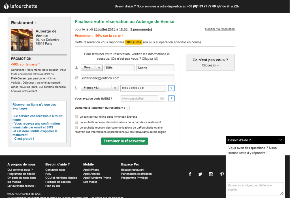Click the email address input field
The width and height of the screenshot is (290, 198).
click(127, 78)
